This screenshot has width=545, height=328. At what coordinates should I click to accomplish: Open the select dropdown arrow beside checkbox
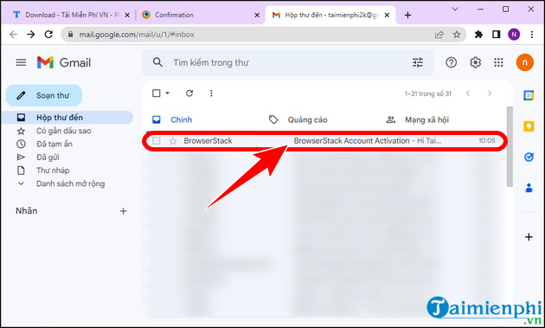pyautogui.click(x=167, y=93)
